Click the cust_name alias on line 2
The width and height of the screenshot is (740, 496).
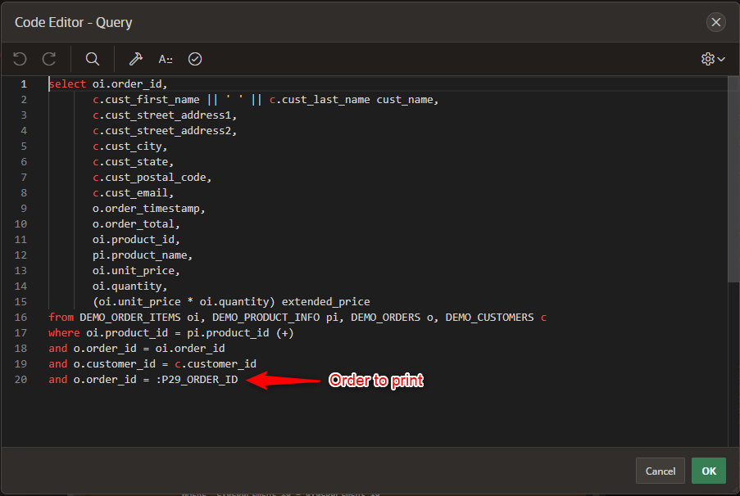(x=407, y=100)
